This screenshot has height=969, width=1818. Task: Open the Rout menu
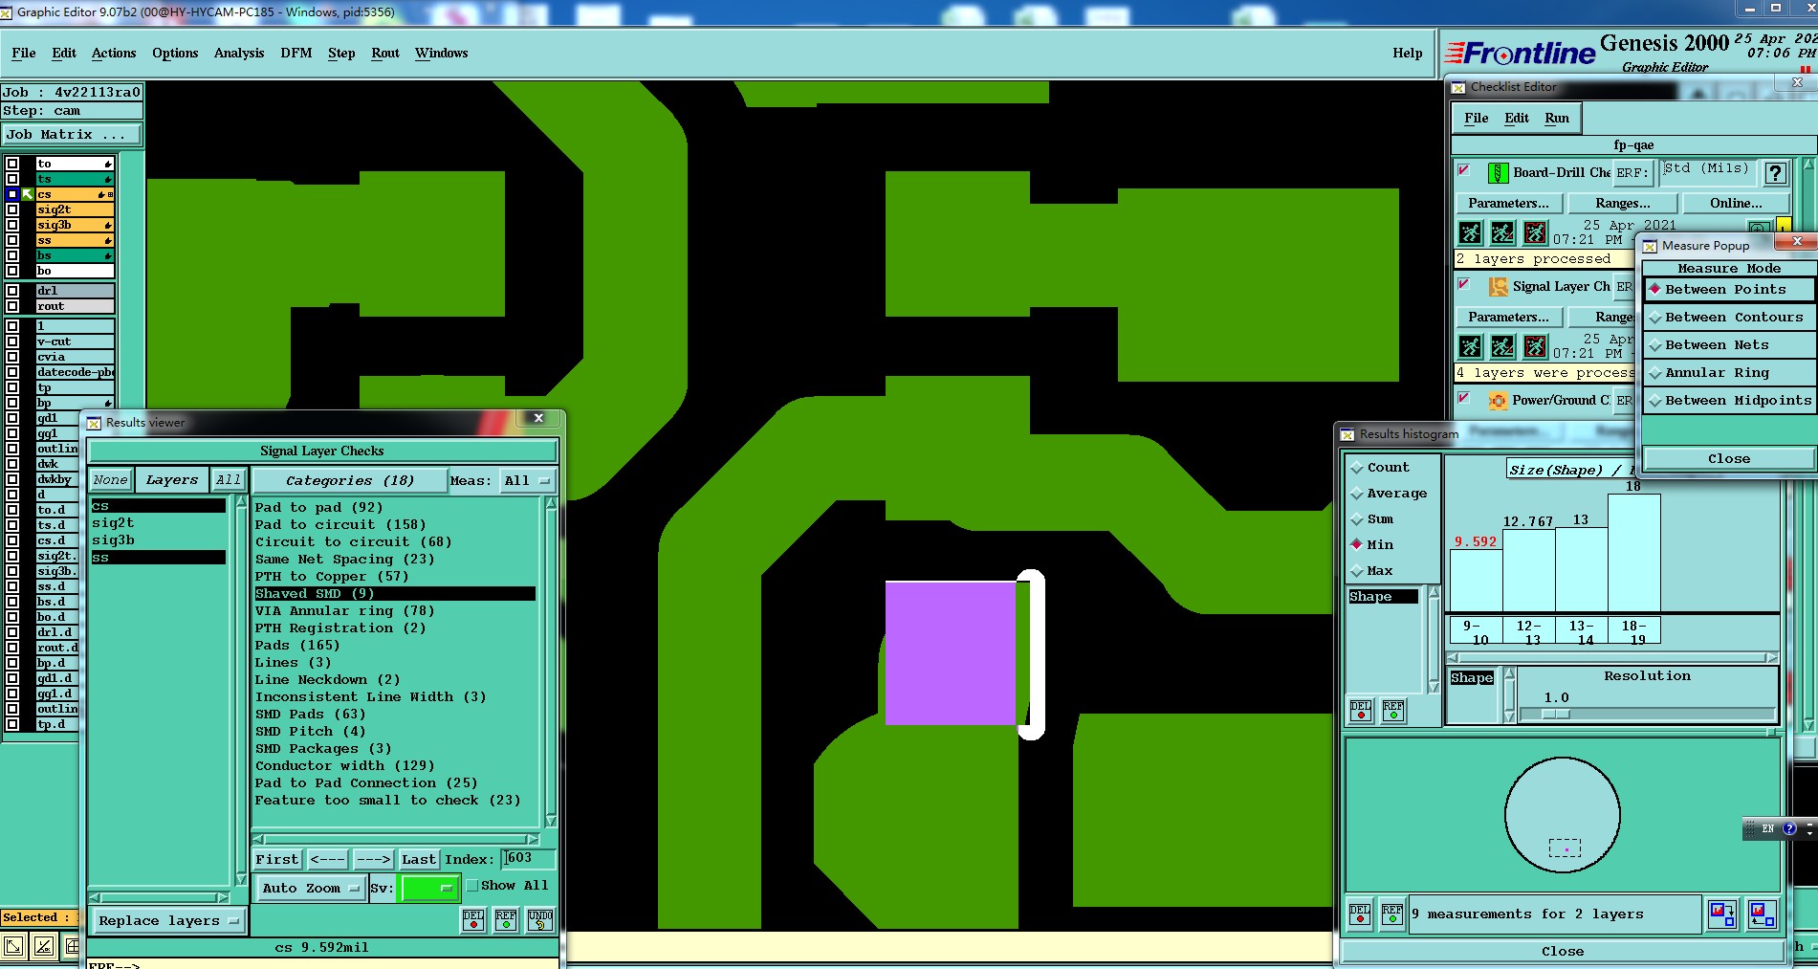tap(385, 54)
